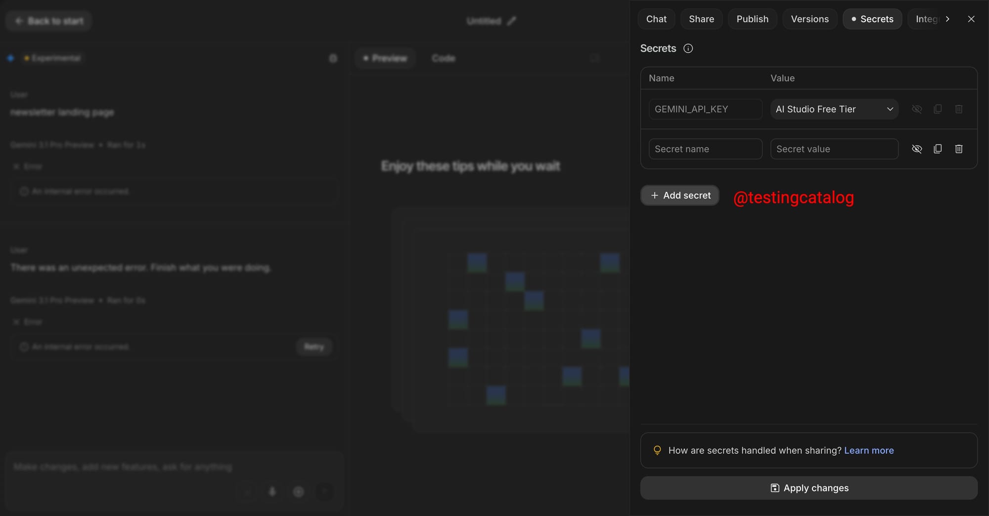Type in the Secret name input field
Viewport: 989px width, 516px height.
(705, 149)
